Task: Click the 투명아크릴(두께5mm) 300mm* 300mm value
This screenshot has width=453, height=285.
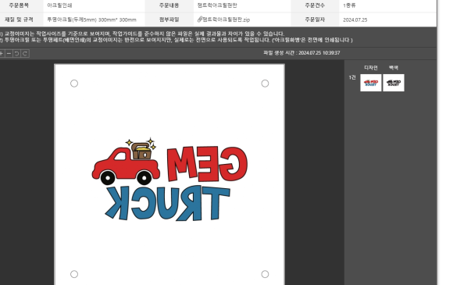Action: point(91,20)
